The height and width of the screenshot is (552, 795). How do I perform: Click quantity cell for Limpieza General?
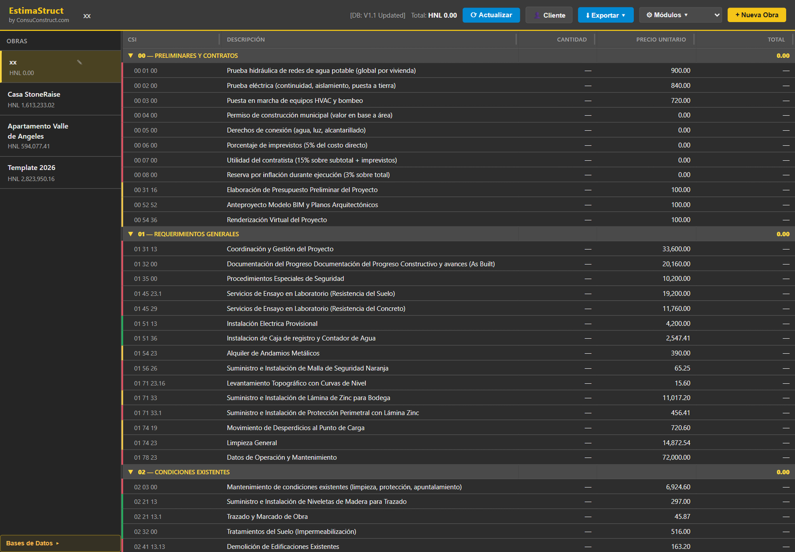click(556, 443)
